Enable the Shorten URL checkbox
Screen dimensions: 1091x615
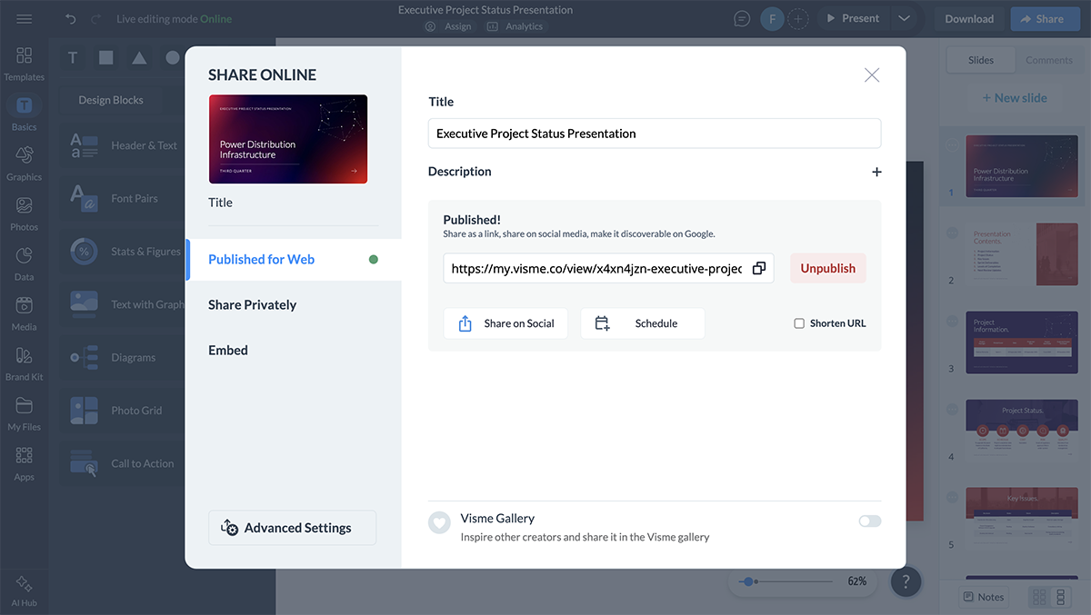tap(799, 323)
